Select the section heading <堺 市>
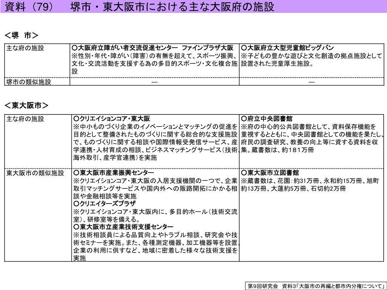This screenshot has height=290, width=387. 22,35
